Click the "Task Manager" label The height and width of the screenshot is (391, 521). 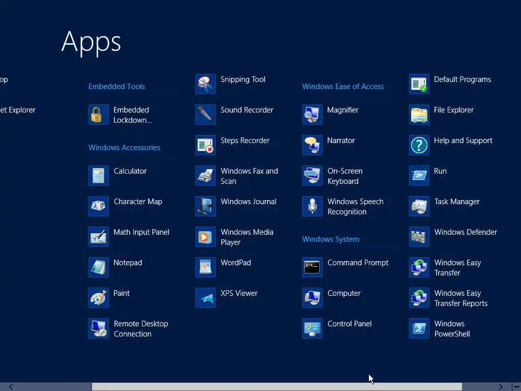click(457, 202)
